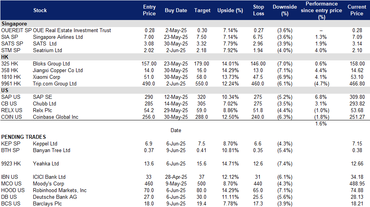The image size is (370, 207).
Task: Click the Upside (%) header
Action: pyautogui.click(x=230, y=10)
